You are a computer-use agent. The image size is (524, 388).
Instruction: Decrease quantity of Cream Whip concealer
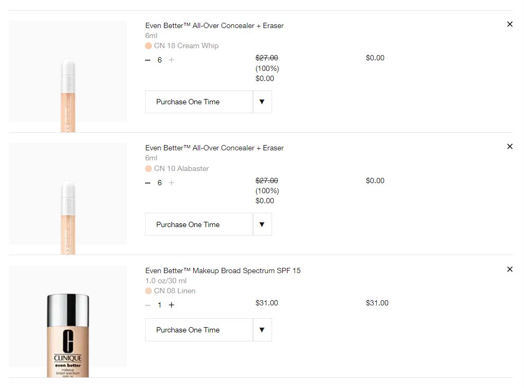(148, 60)
